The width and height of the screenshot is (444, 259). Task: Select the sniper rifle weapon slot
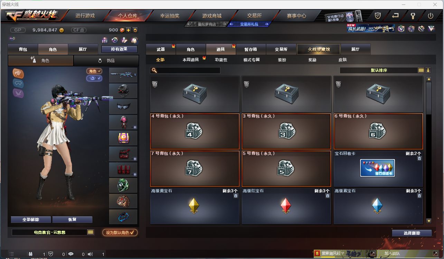[123, 75]
